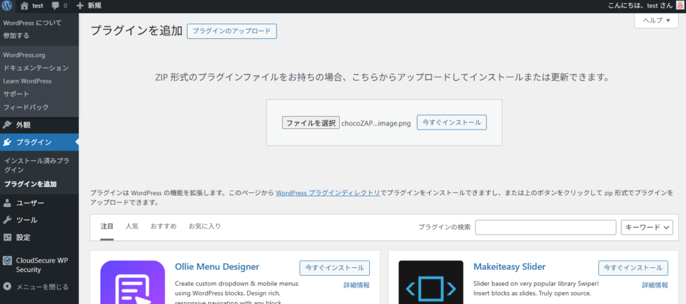This screenshot has height=304, width=686.
Task: Focus the プラグインの検索 search field
Action: tap(545, 228)
